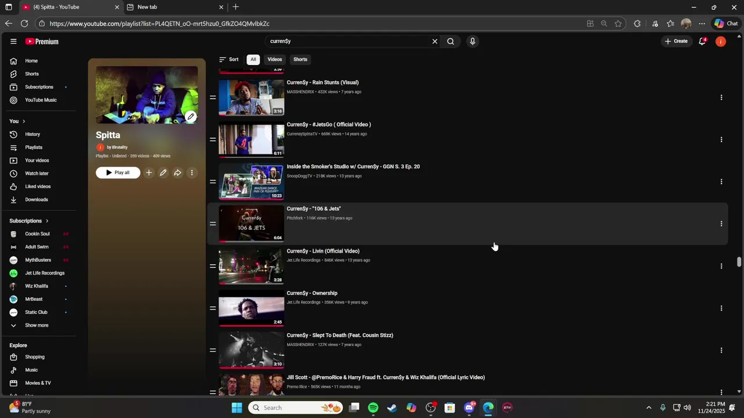Expand the You section
Screen dimensions: 744x418
tap(17, 121)
